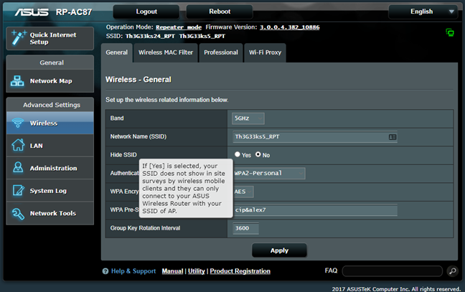
Task: Switch to Wireless MAC Filter tab
Action: pyautogui.click(x=166, y=52)
